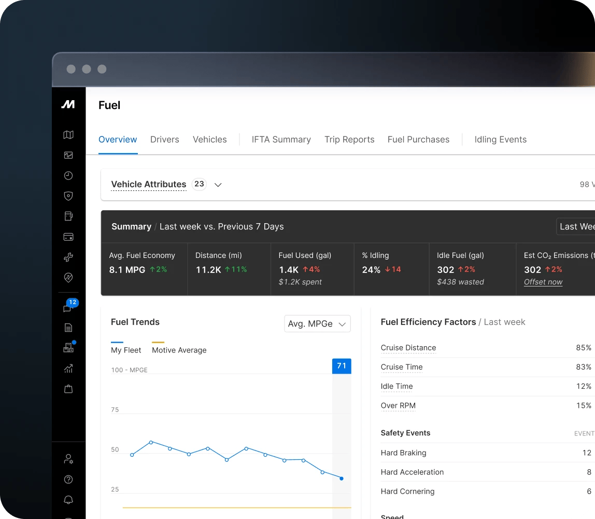Open the maintenance wrench icon in the sidebar
595x519 pixels.
tap(68, 257)
